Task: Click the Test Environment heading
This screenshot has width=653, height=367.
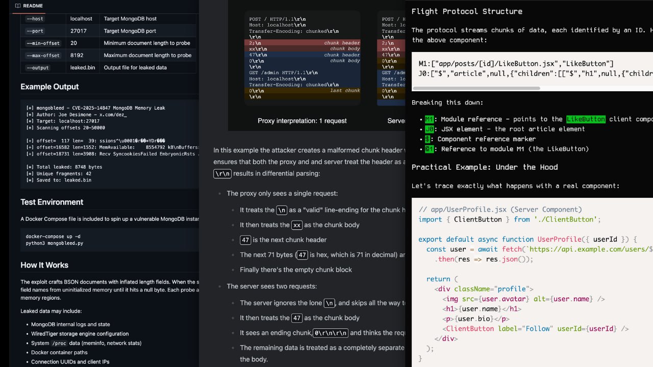Action: click(52, 202)
